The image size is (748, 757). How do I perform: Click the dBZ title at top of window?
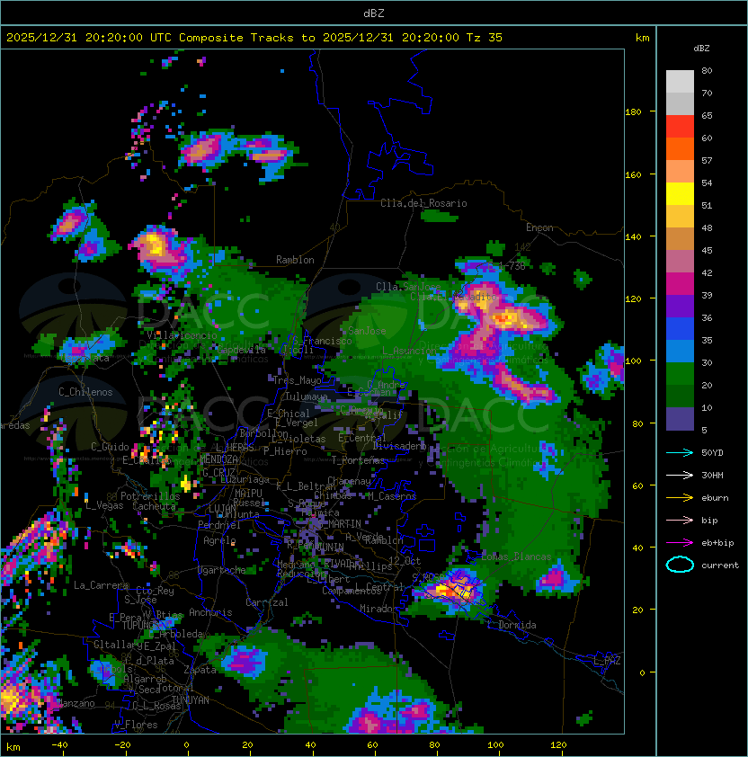(x=374, y=13)
